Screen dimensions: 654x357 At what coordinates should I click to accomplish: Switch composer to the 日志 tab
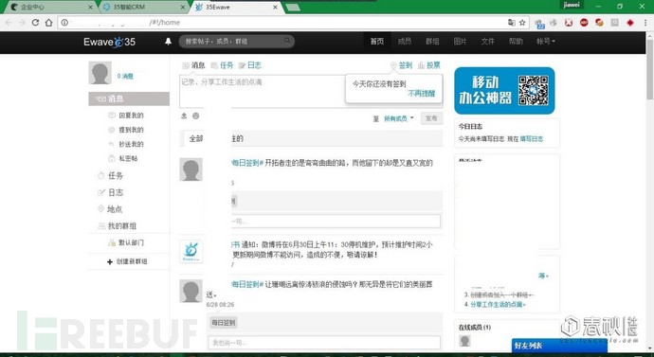250,65
